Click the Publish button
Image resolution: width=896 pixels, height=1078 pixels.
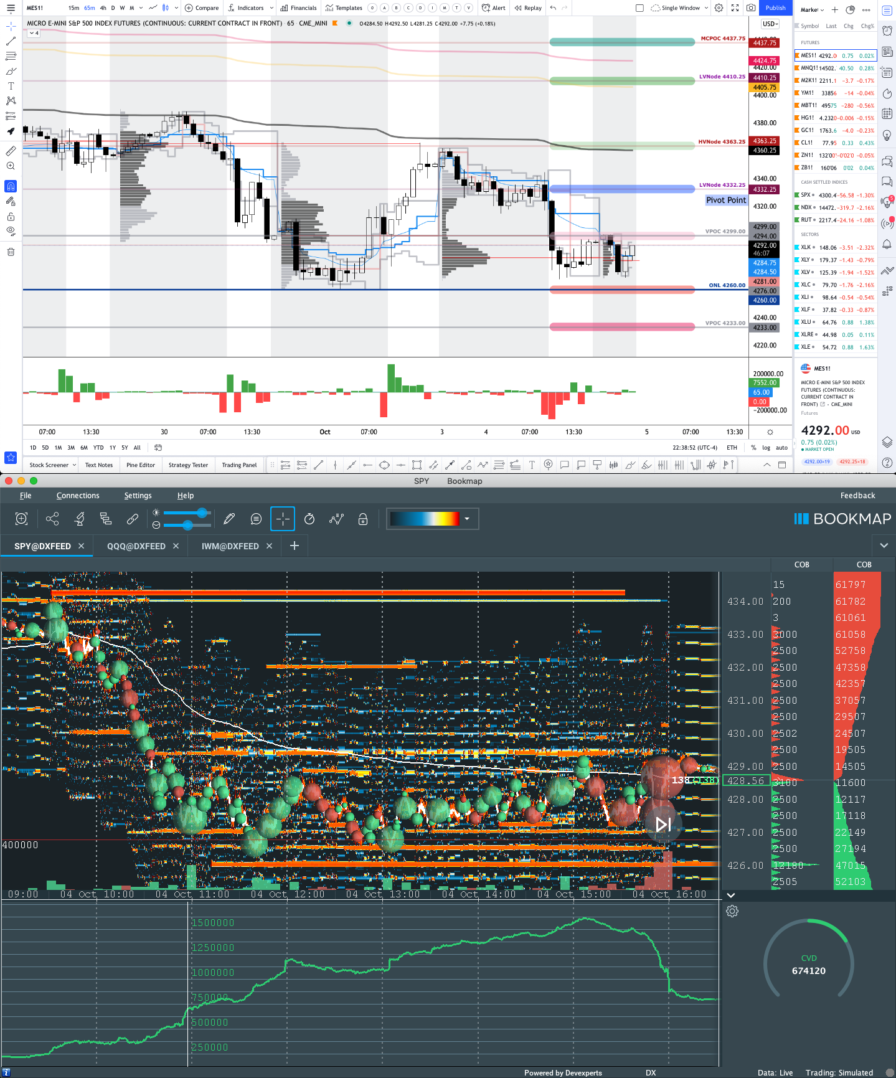click(776, 8)
